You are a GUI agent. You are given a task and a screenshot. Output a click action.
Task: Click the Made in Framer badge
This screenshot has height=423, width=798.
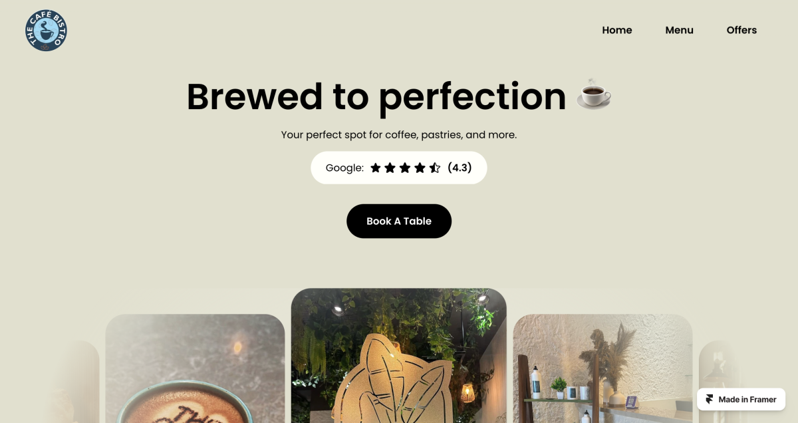tap(741, 399)
